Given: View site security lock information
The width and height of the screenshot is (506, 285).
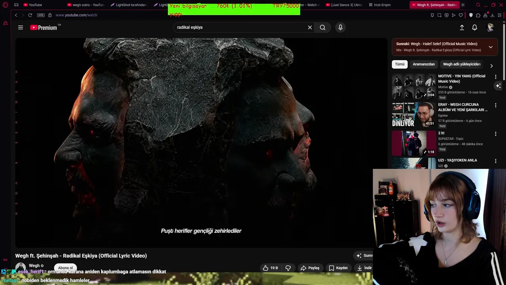Looking at the screenshot, I should [50, 15].
